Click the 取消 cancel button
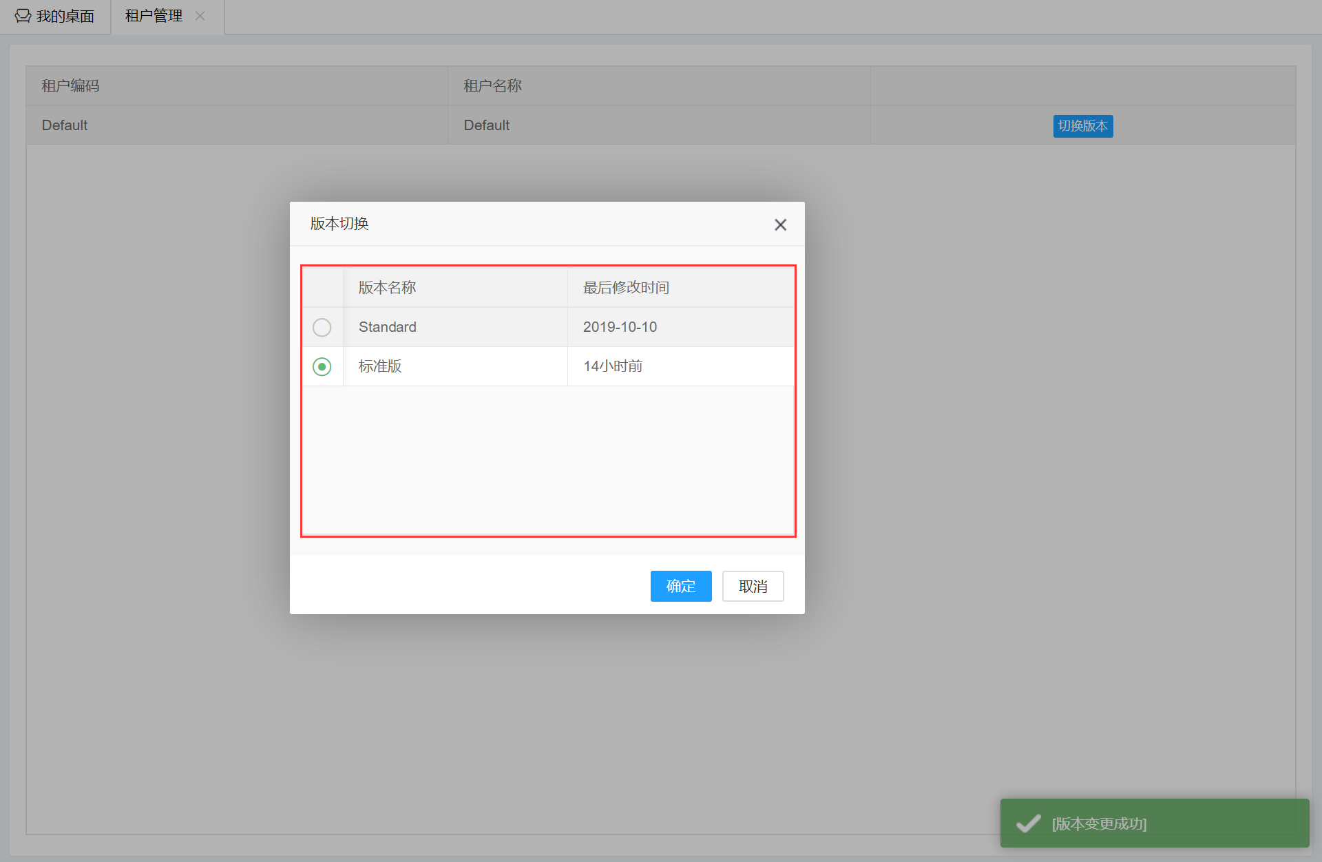 [x=753, y=586]
